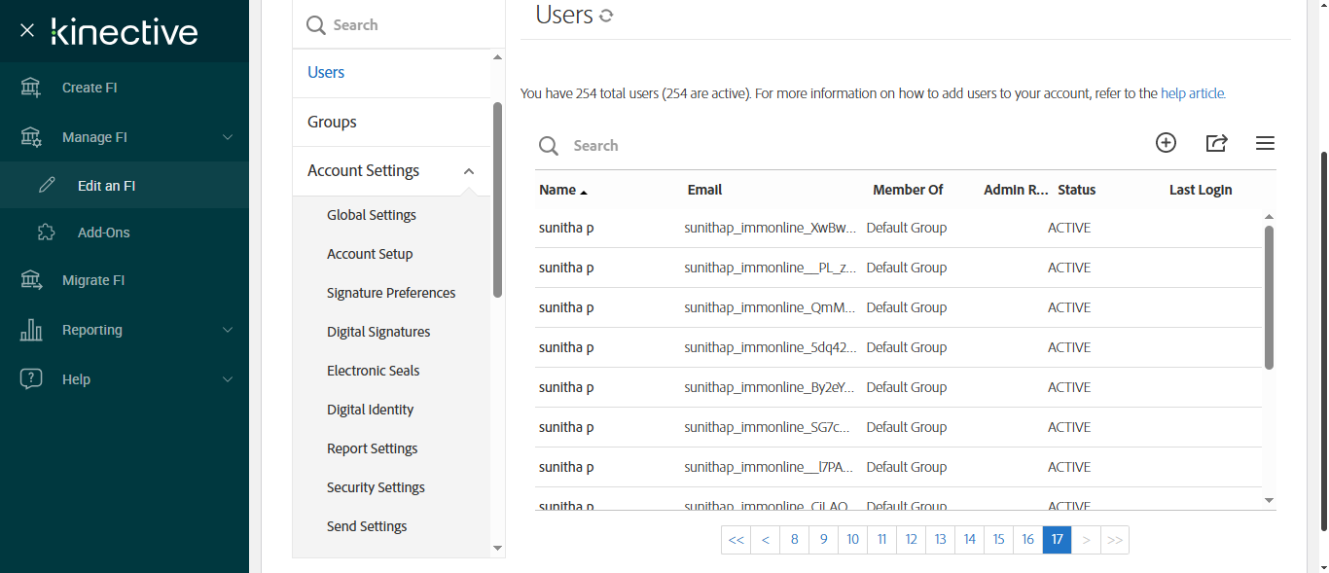Collapse the Manage FI menu
This screenshot has width=1329, height=573.
click(228, 137)
